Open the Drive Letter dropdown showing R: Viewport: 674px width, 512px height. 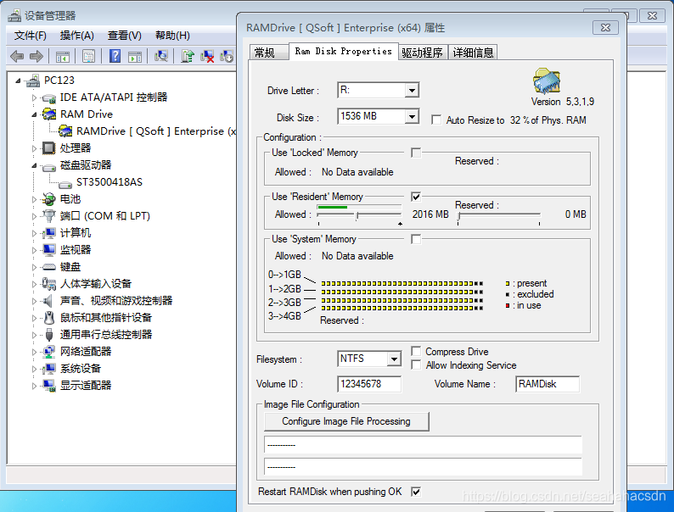412,91
